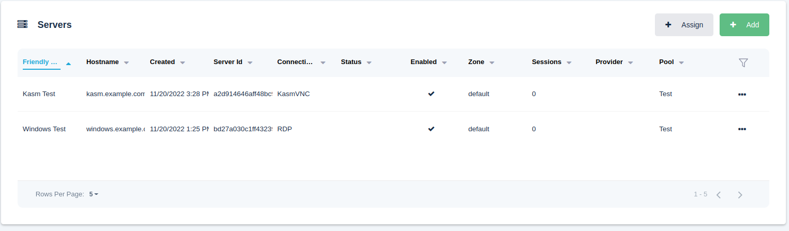The width and height of the screenshot is (789, 231).
Task: Click the Enabled checkmark for Windows Test
Action: pos(431,129)
